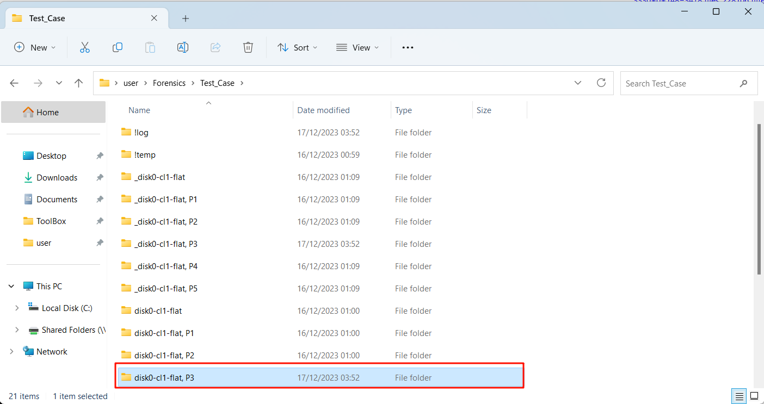The width and height of the screenshot is (764, 404).
Task: Open the Sort dropdown menu
Action: [x=297, y=48]
